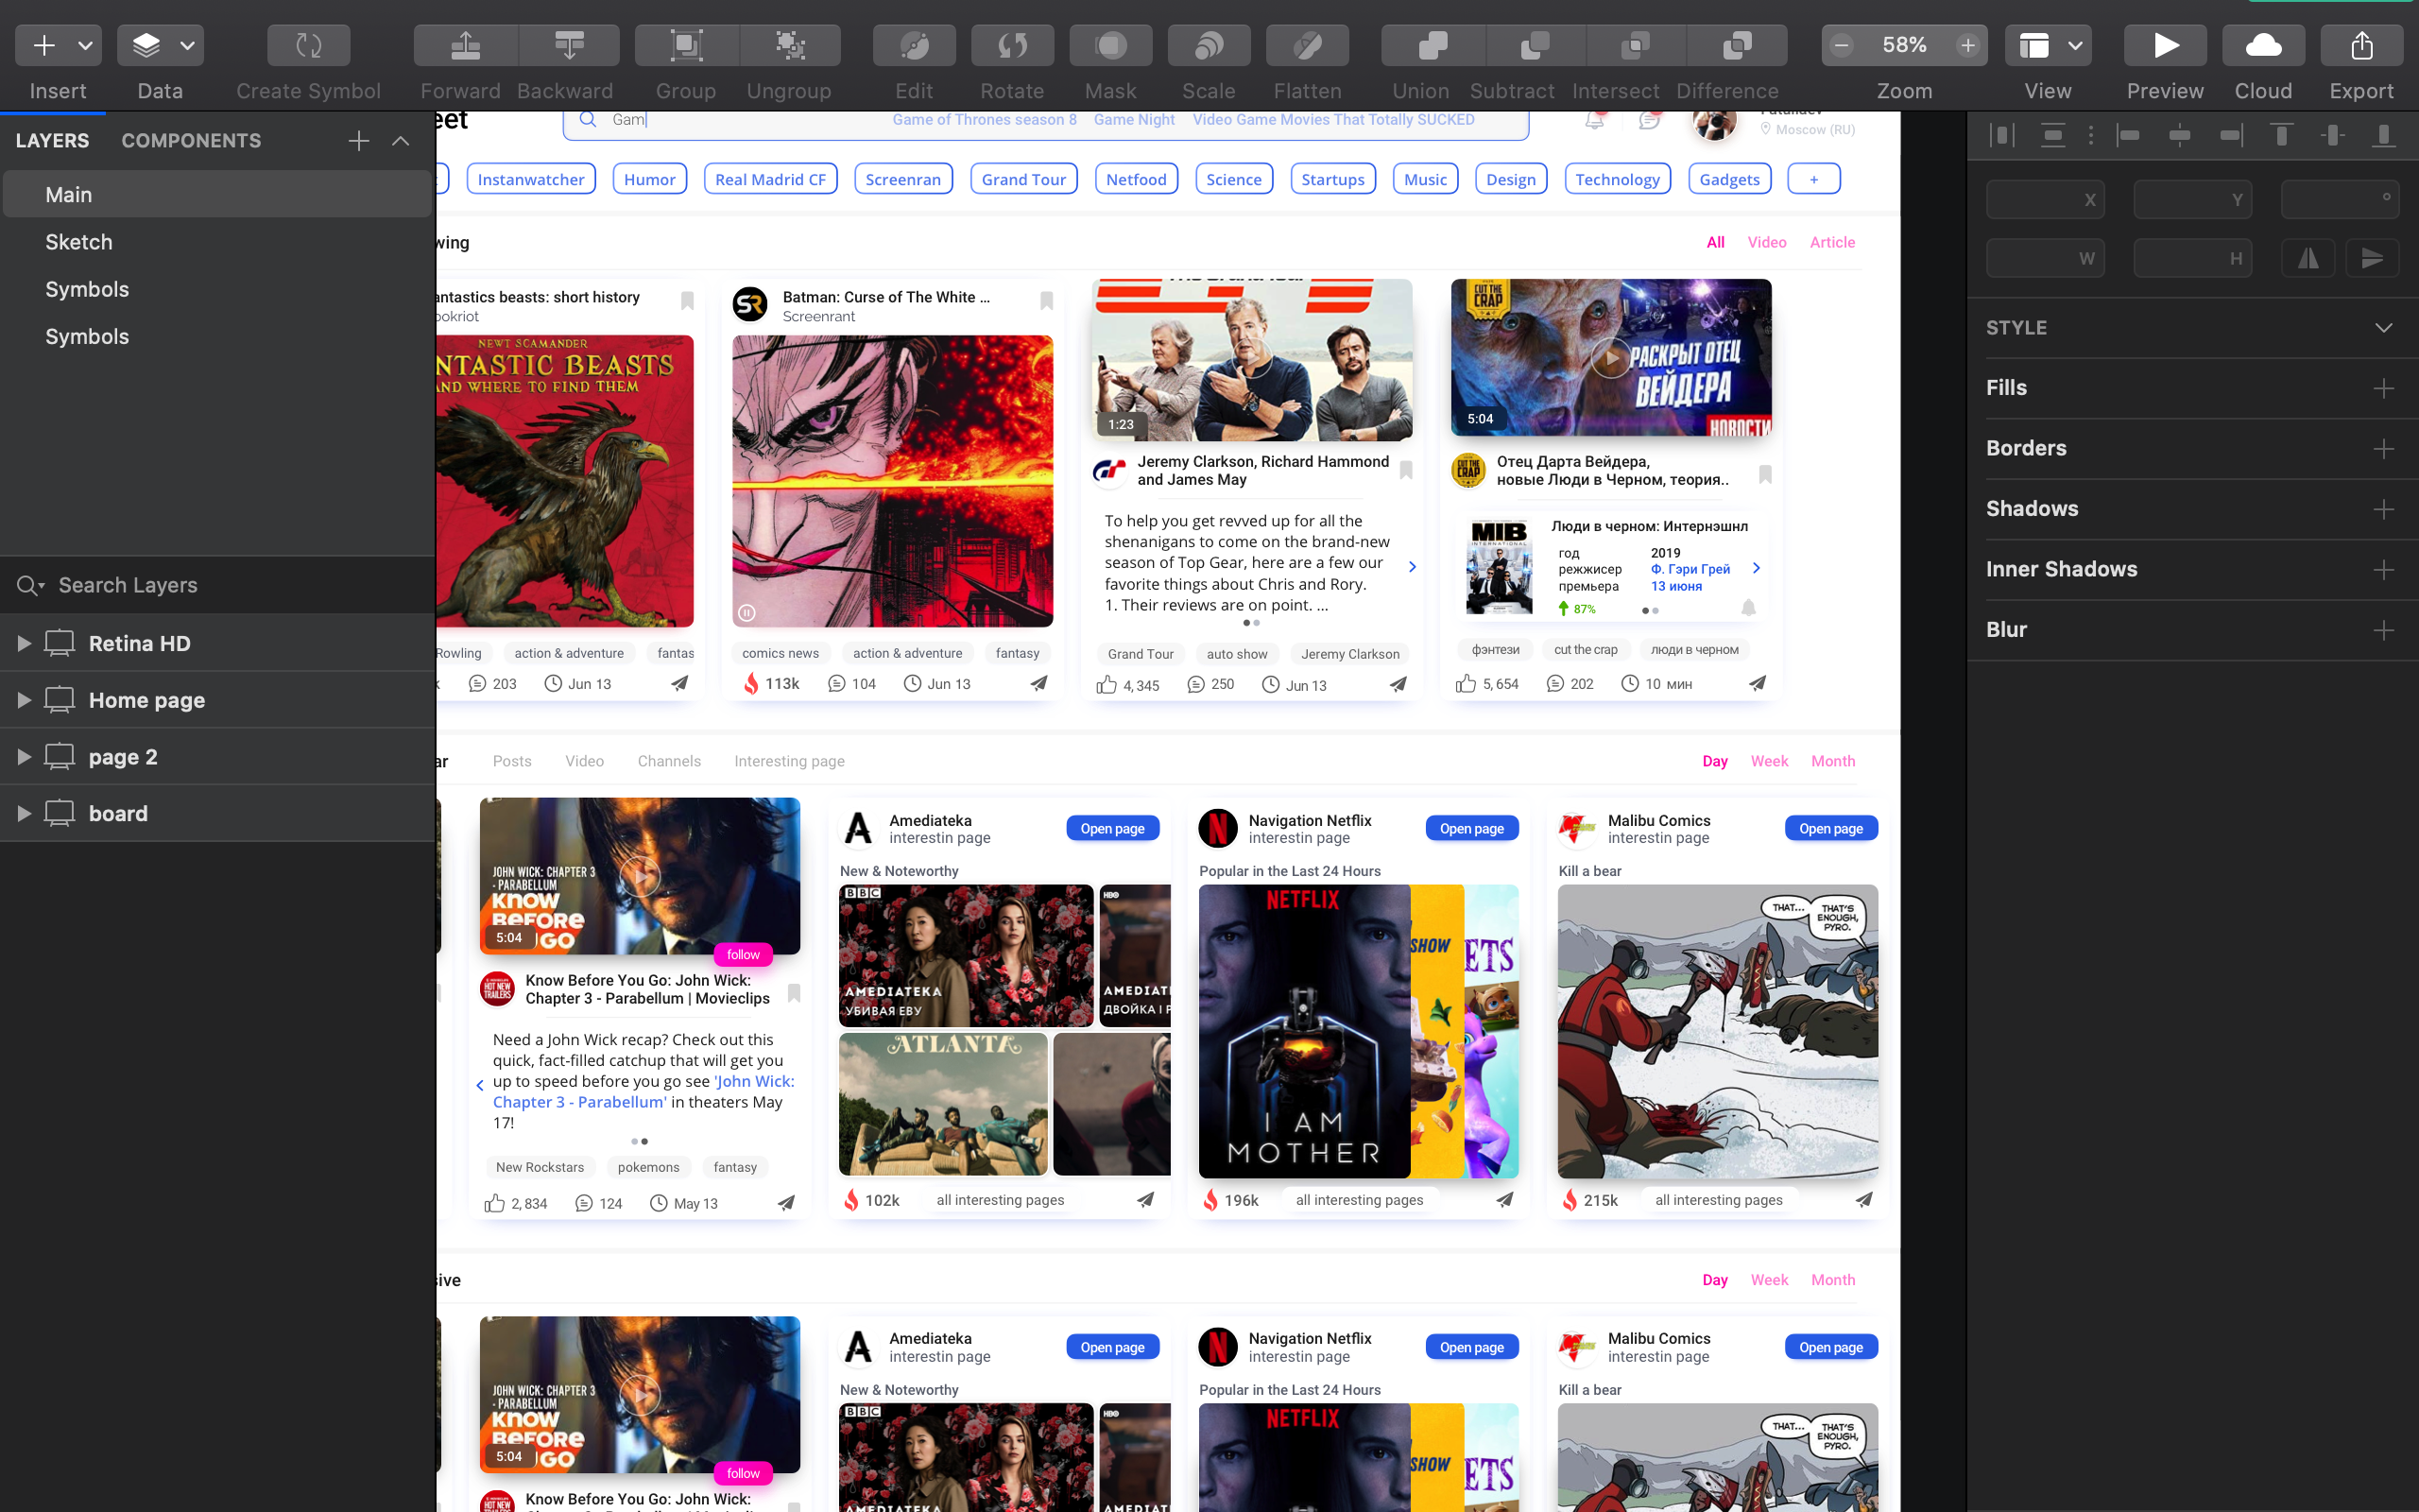Open the Cloud icon in toolbar

tap(2263, 46)
